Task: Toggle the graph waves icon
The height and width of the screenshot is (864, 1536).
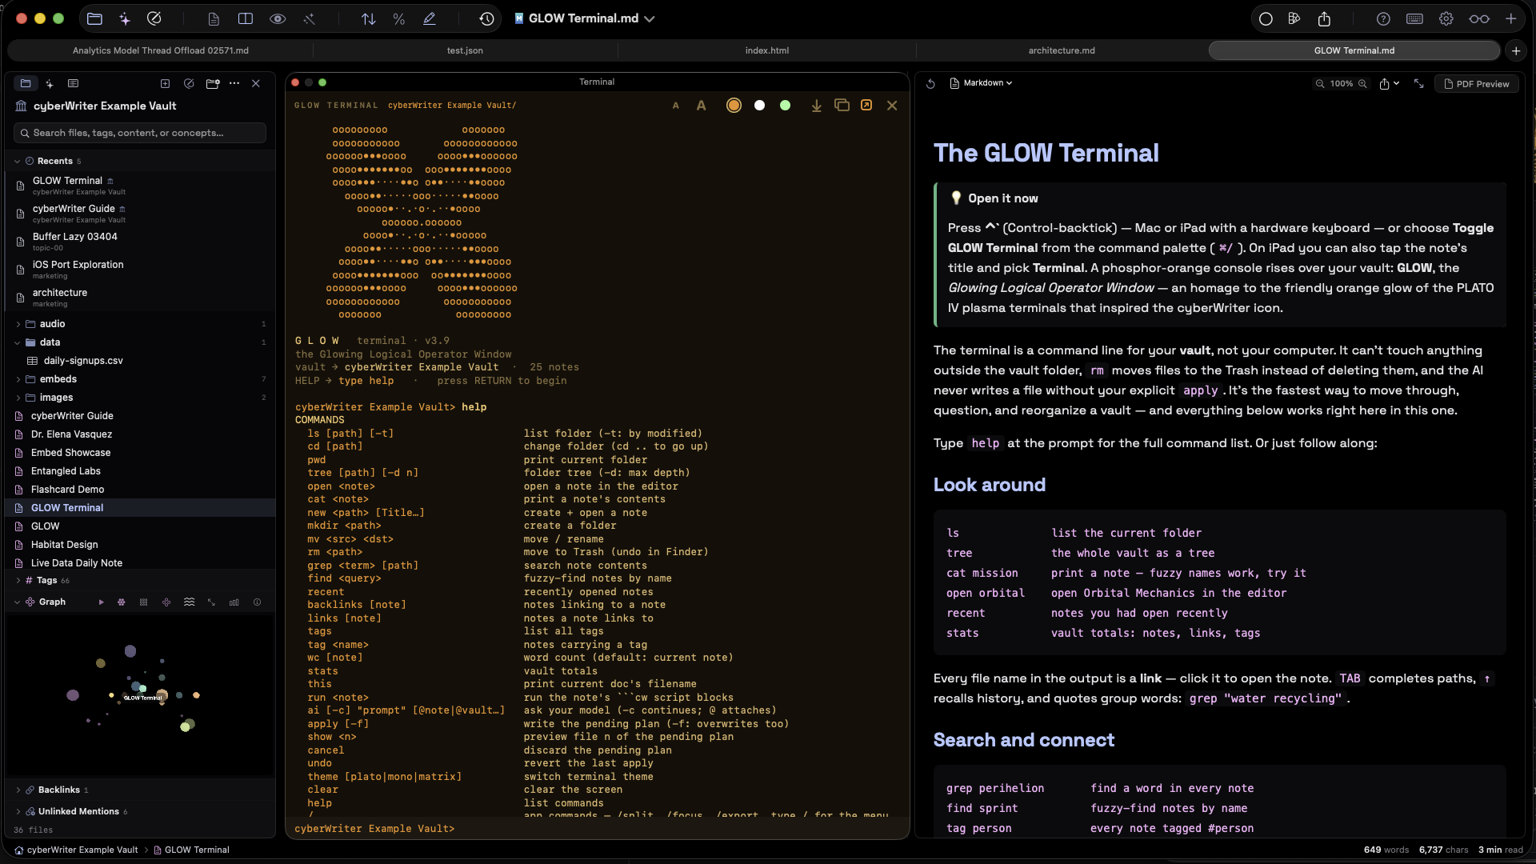Action: pyautogui.click(x=189, y=602)
